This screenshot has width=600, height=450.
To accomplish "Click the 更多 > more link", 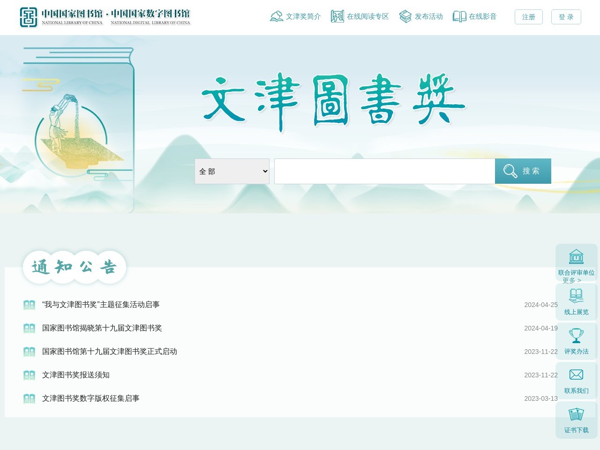I will 572,280.
